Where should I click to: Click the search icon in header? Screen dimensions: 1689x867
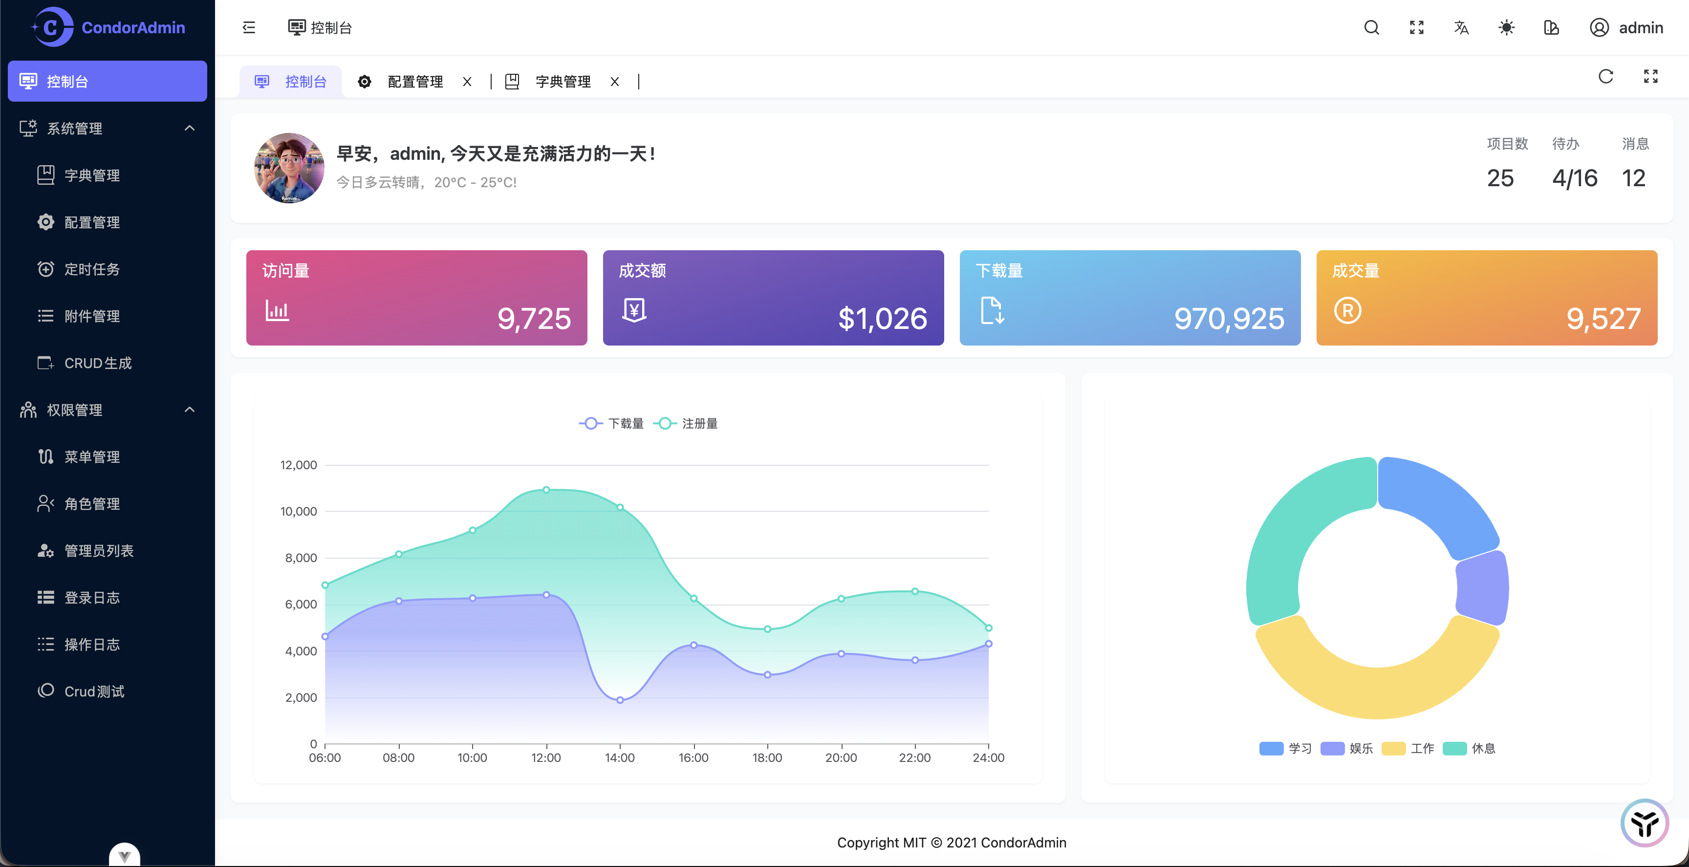tap(1371, 27)
